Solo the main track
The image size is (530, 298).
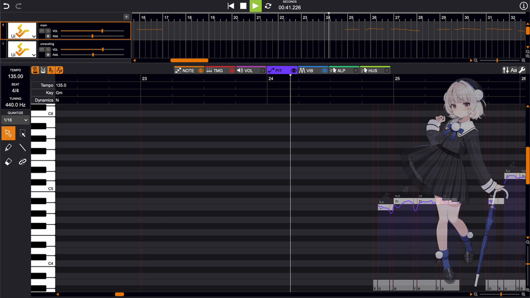pyautogui.click(x=47, y=31)
